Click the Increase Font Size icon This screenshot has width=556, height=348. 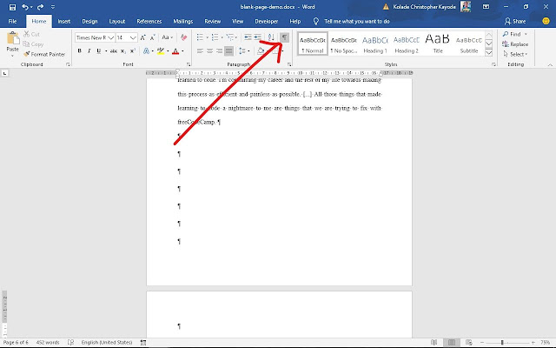[x=142, y=37]
